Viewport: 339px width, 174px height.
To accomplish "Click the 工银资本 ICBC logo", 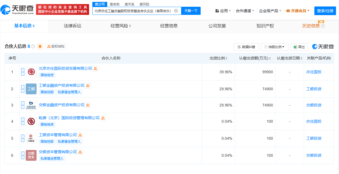I will coord(31,138).
